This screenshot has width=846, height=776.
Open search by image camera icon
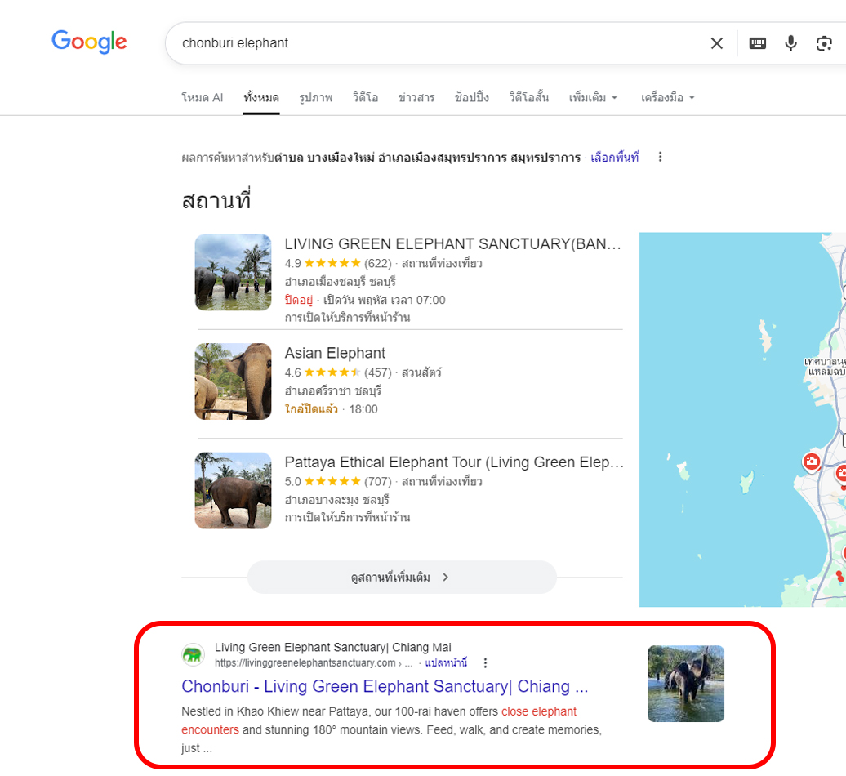824,43
